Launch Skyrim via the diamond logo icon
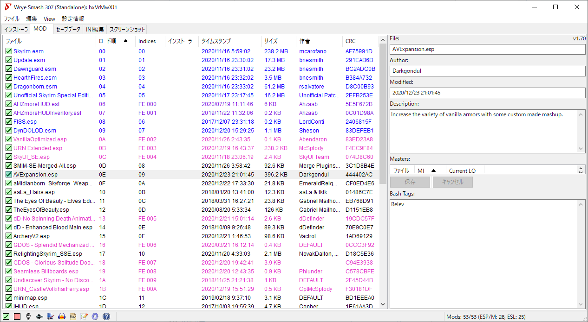588x322 pixels. click(28, 316)
